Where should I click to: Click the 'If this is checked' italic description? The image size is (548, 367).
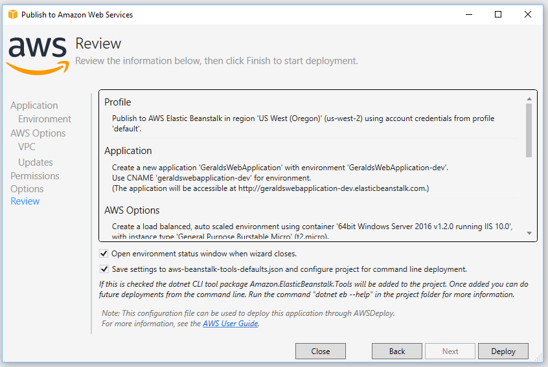314,289
